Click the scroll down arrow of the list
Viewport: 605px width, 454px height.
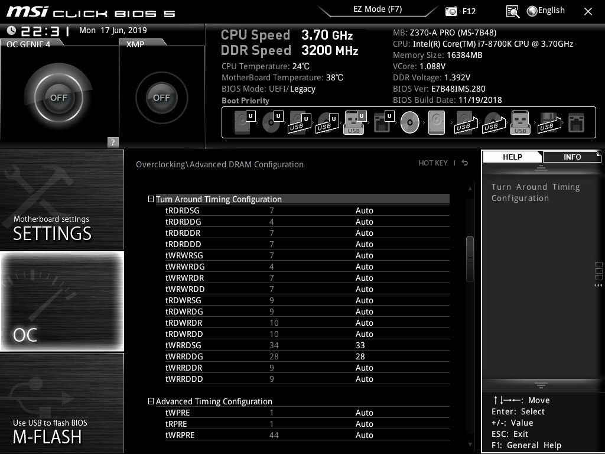(x=470, y=445)
